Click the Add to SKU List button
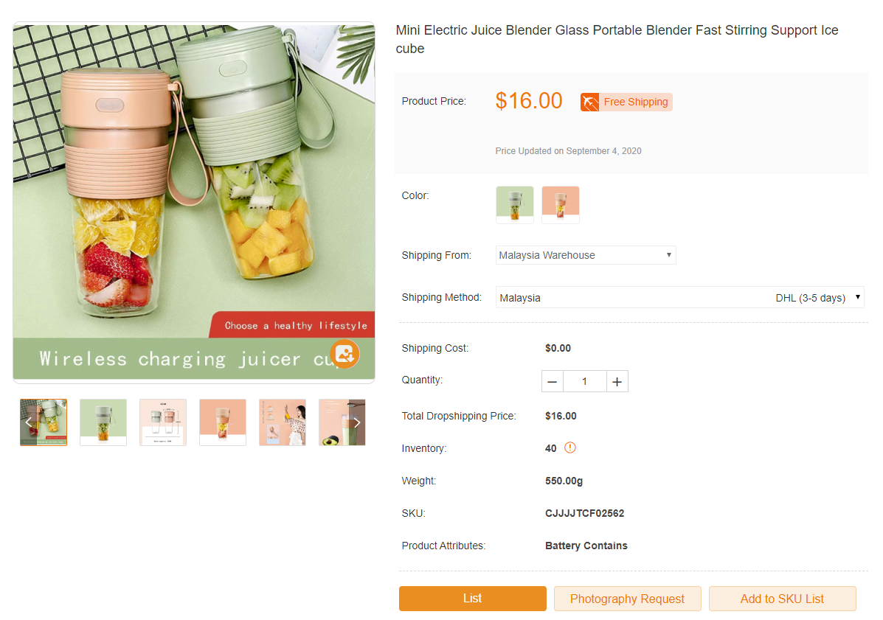The height and width of the screenshot is (620, 883). (x=782, y=599)
